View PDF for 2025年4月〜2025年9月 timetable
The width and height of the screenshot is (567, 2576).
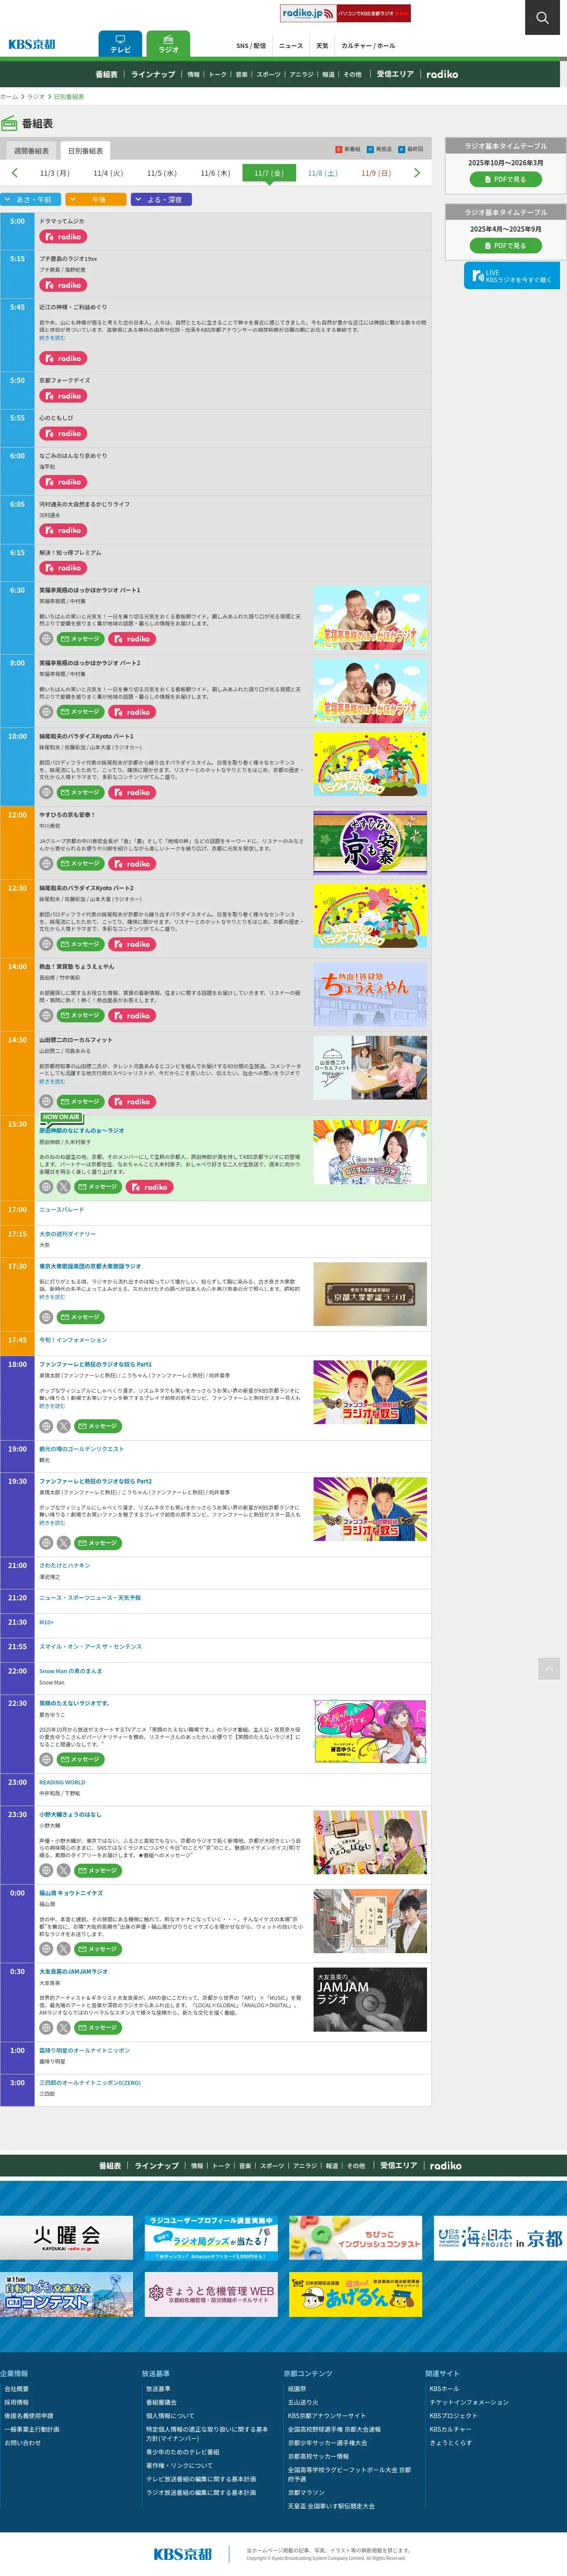506,246
